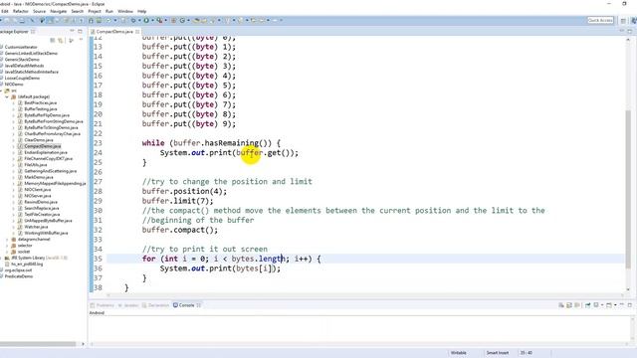This screenshot has width=637, height=358.
Task: Expand the socket package
Action: pos(7,252)
